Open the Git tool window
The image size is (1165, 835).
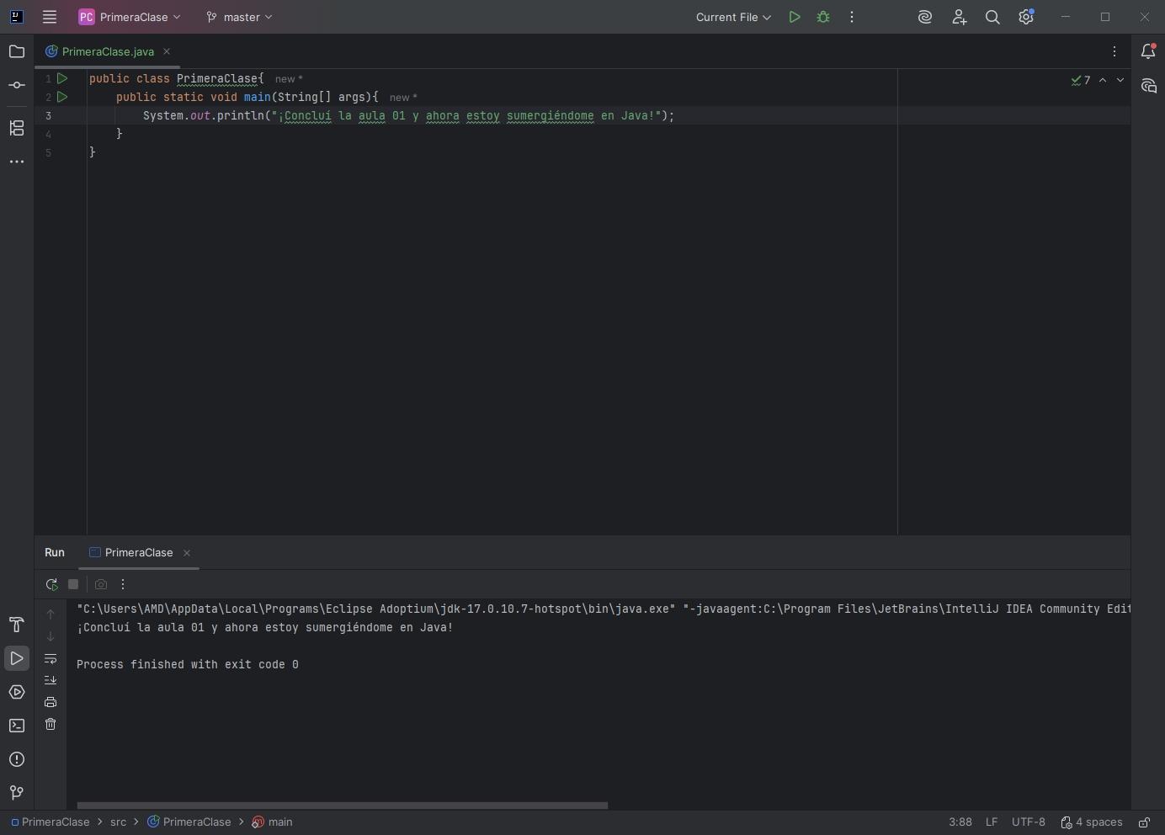(x=17, y=793)
